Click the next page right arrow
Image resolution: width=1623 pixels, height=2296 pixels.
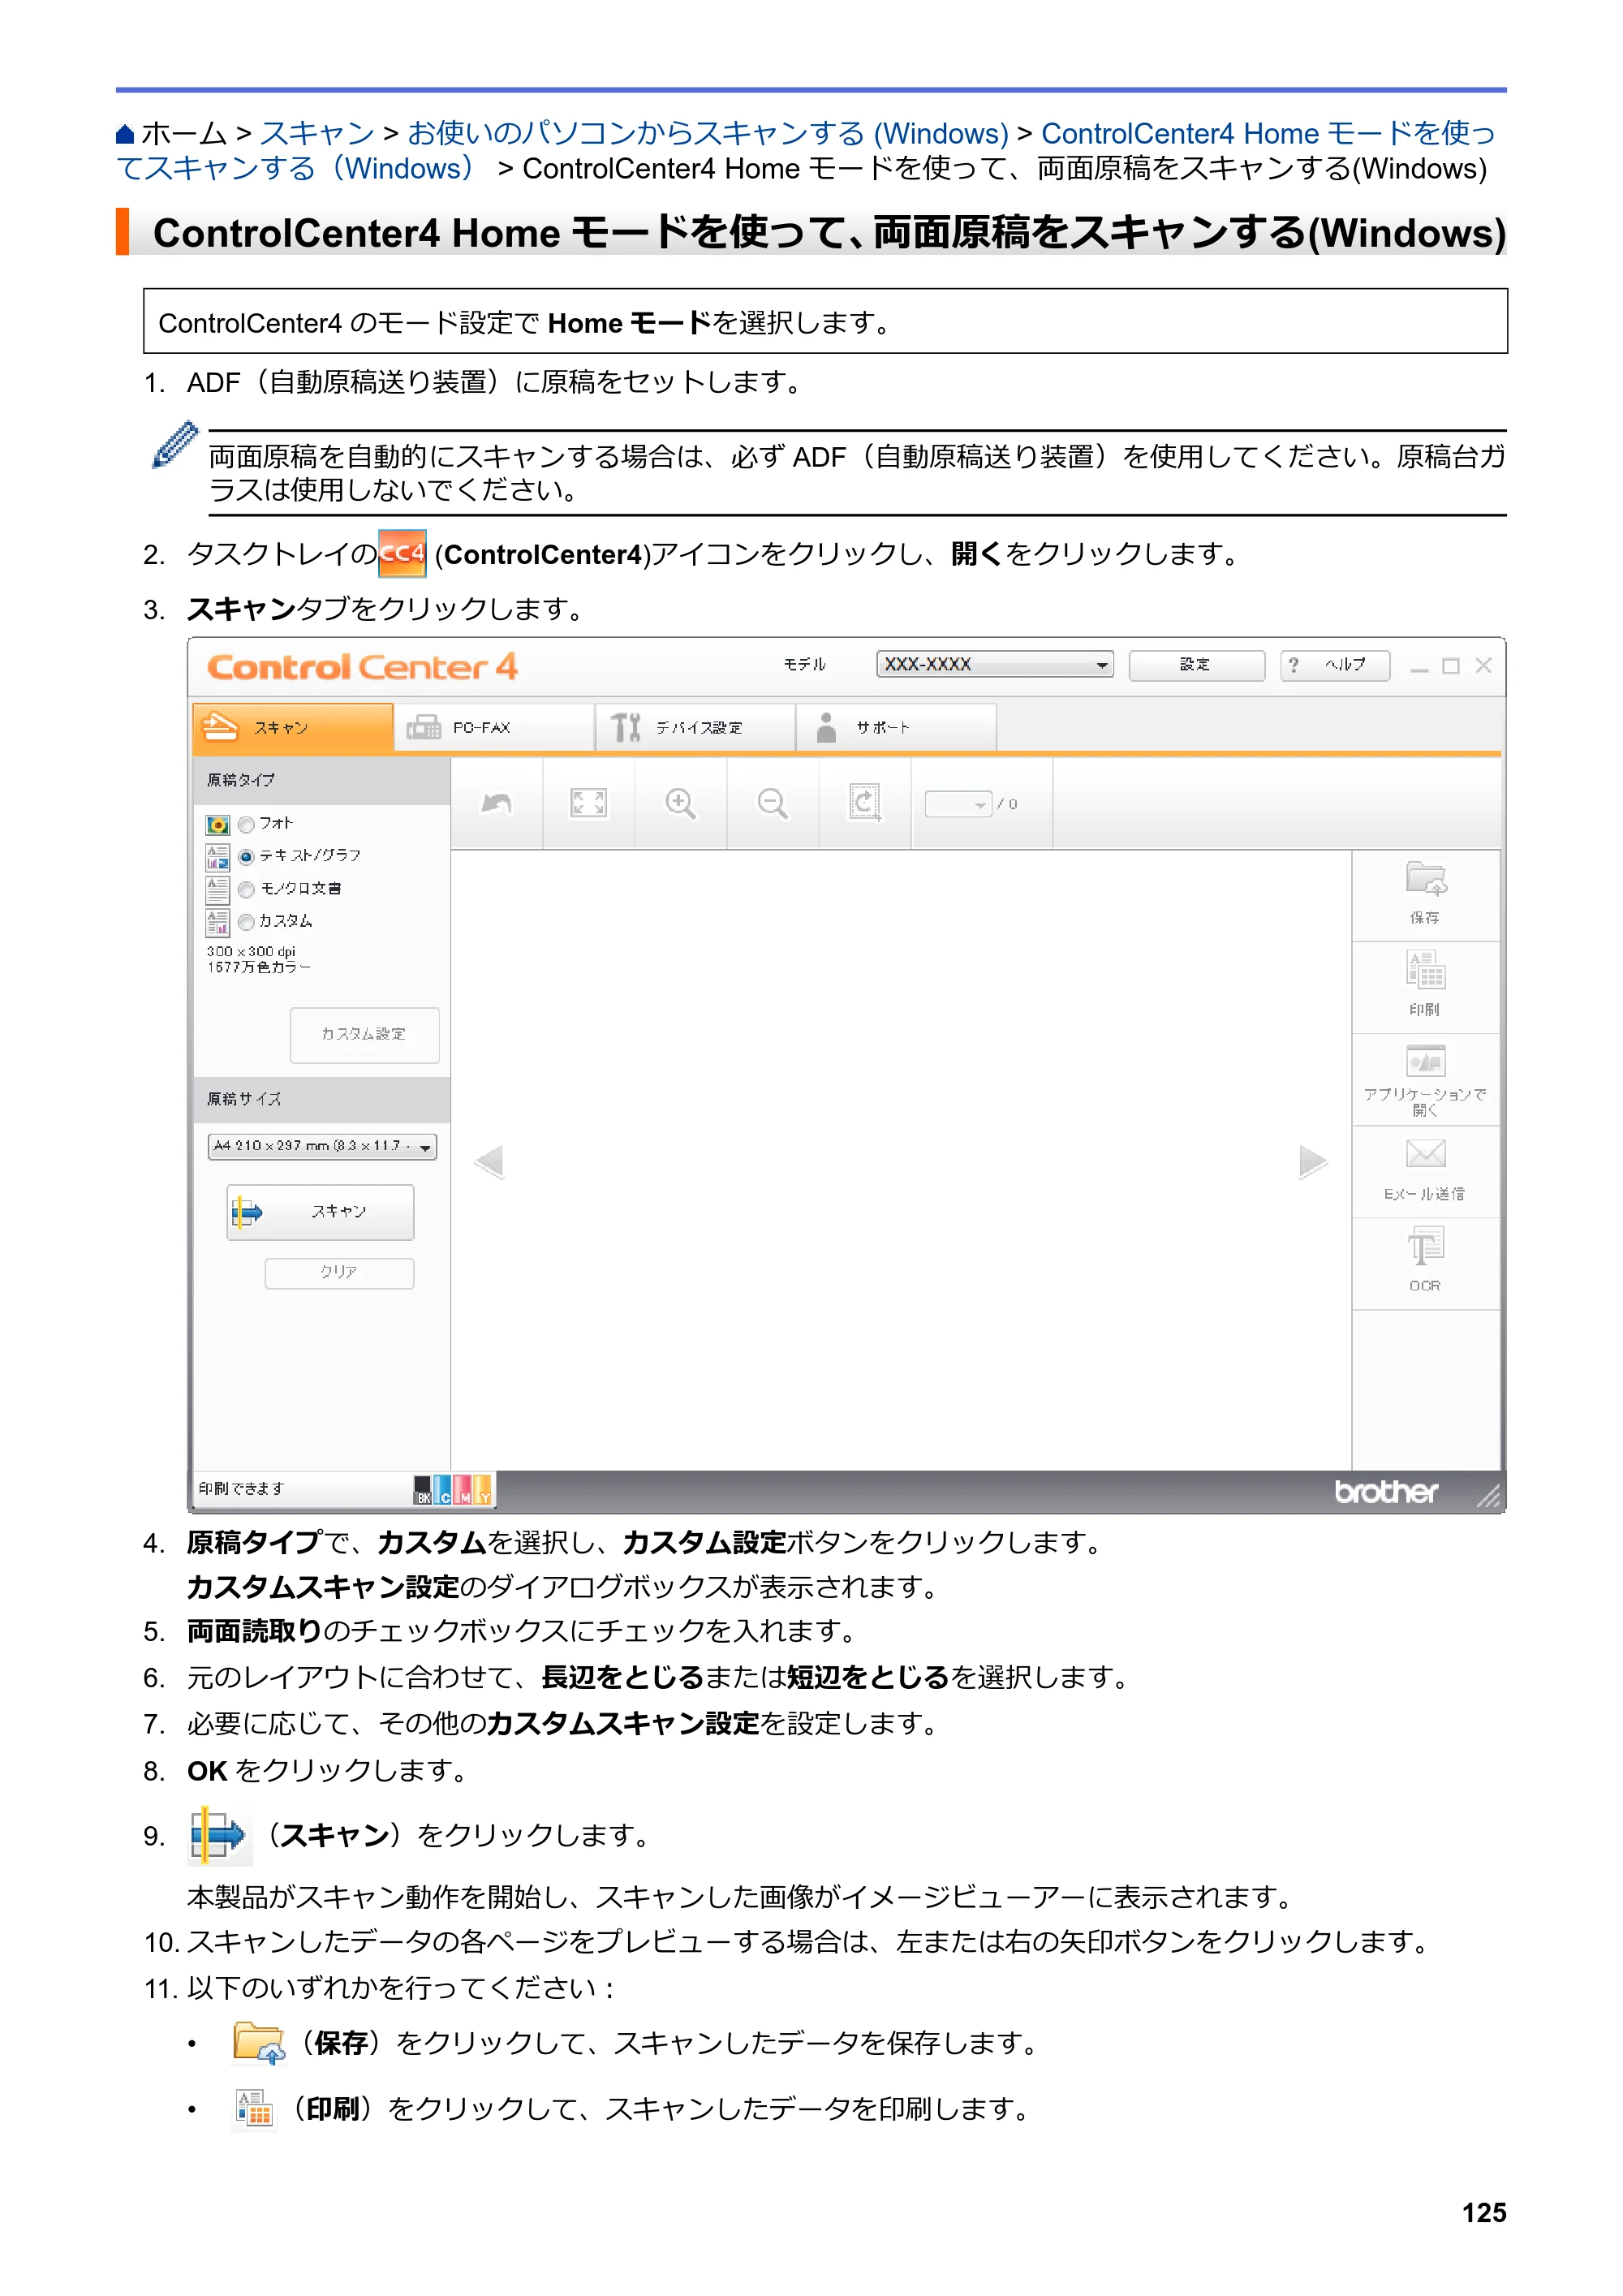coord(1313,1161)
